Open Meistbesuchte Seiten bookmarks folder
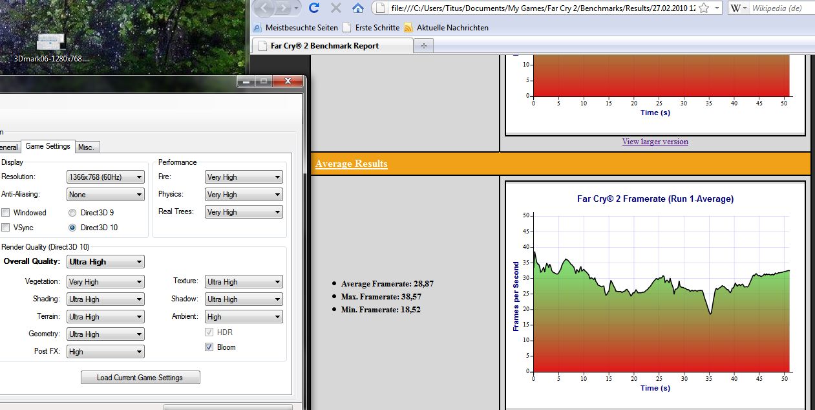Screen dimensions: 815x410 click(x=295, y=28)
